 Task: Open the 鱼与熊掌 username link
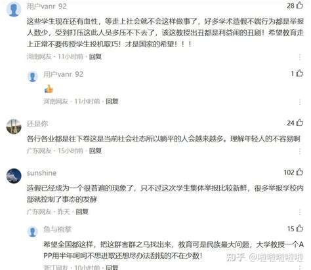pos(58,229)
